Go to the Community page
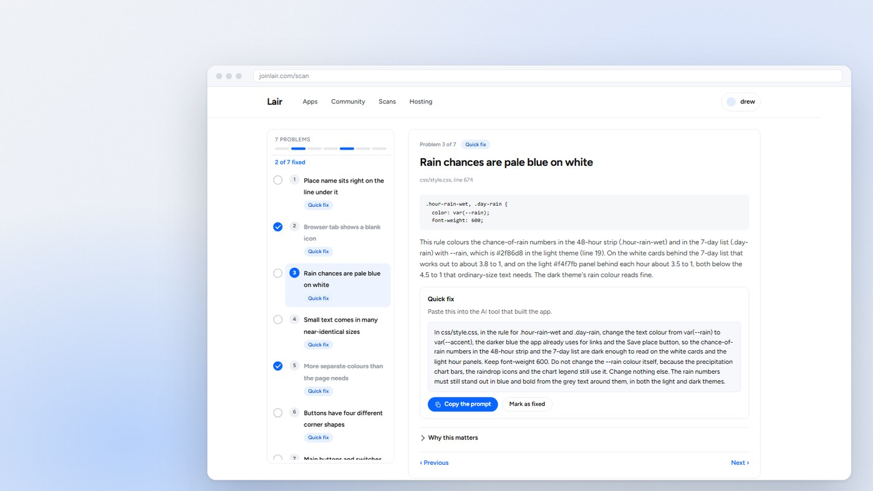The image size is (873, 491). 348,102
